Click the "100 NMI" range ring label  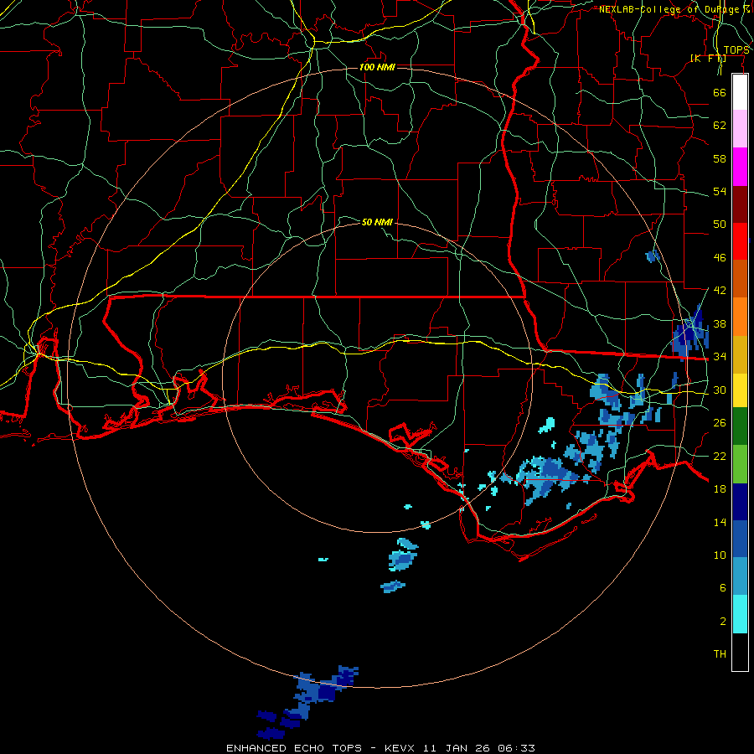[x=377, y=67]
